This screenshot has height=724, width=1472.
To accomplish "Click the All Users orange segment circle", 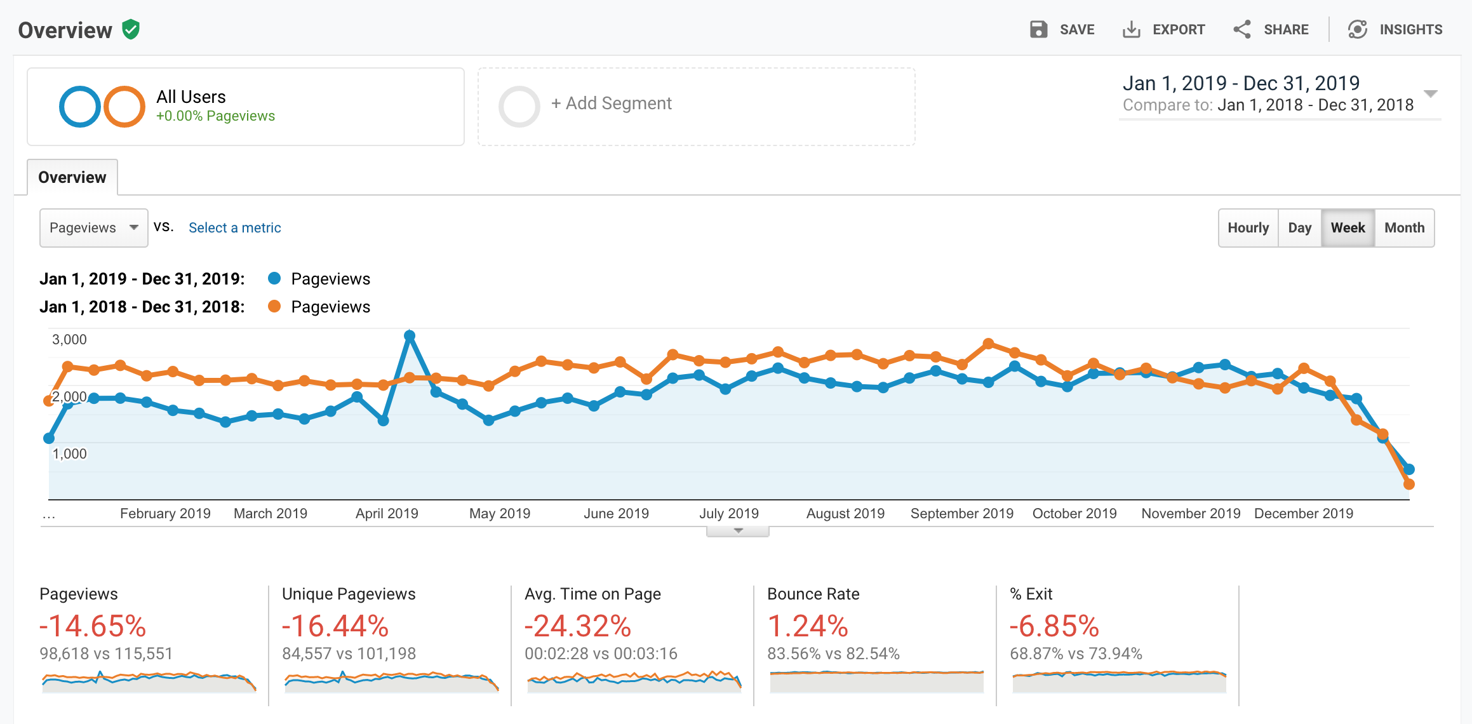I will (x=124, y=107).
